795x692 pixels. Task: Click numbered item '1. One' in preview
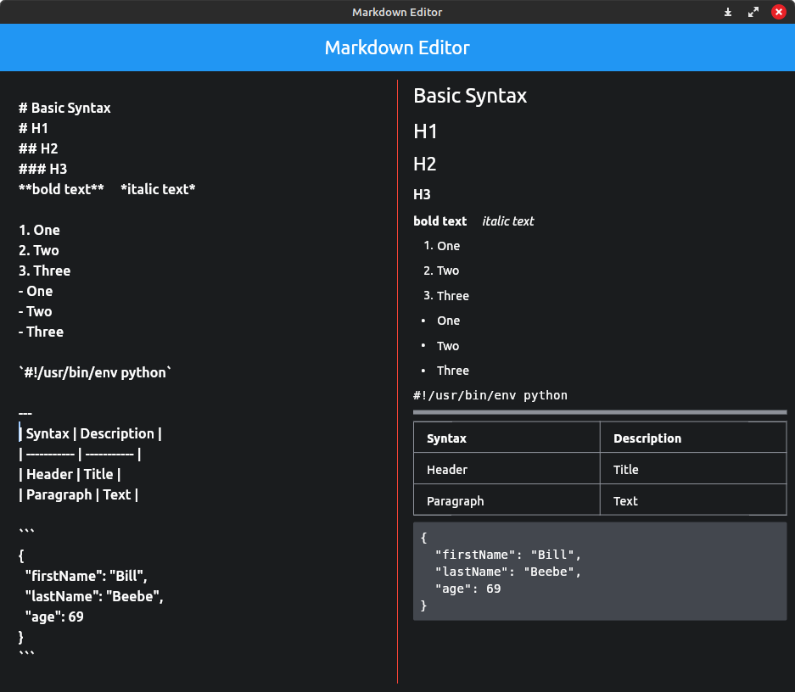point(441,246)
